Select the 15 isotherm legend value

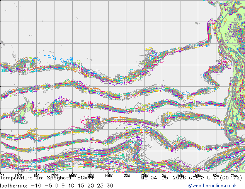(81, 186)
